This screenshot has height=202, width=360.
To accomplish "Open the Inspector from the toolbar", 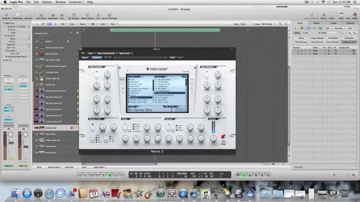I will pos(6,15).
